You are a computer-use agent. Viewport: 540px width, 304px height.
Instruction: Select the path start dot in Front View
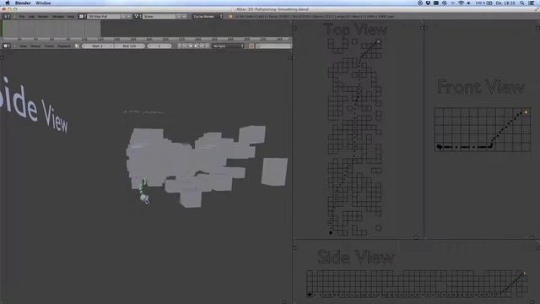439,147
